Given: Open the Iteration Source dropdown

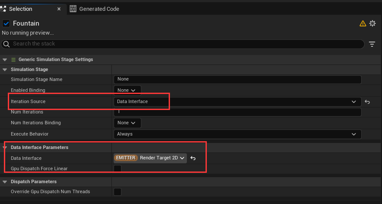Looking at the screenshot, I should [x=237, y=102].
